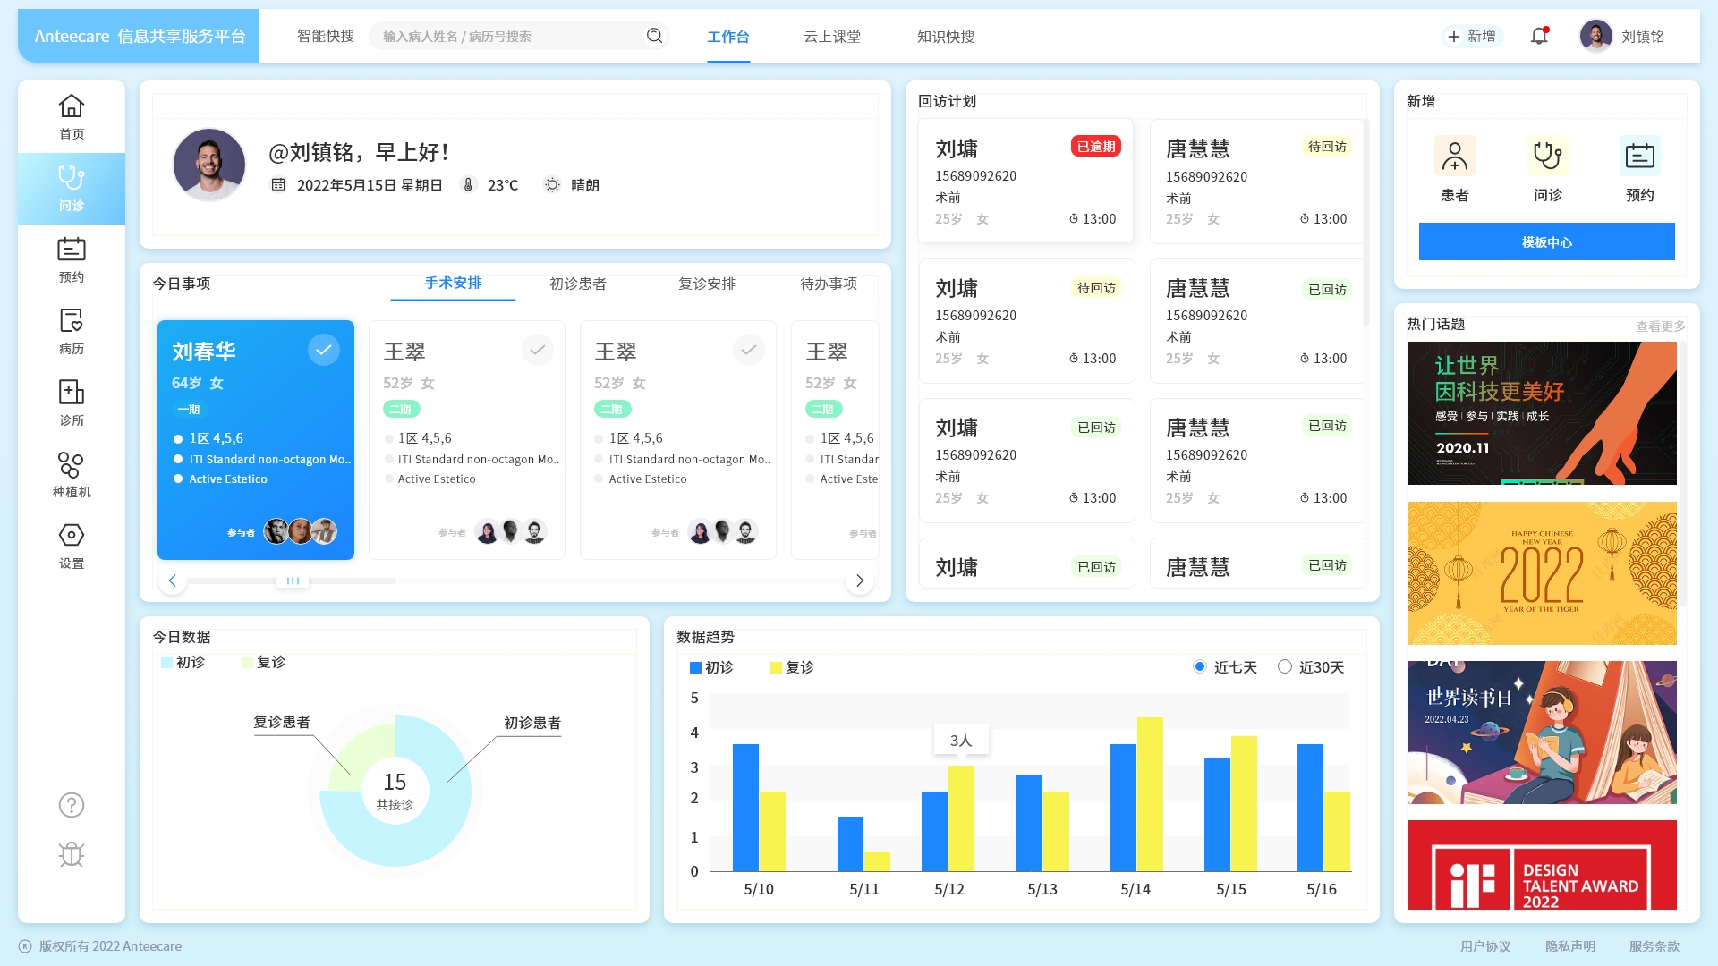
Task: Switch to the 初诊患者 tab
Action: (x=577, y=284)
